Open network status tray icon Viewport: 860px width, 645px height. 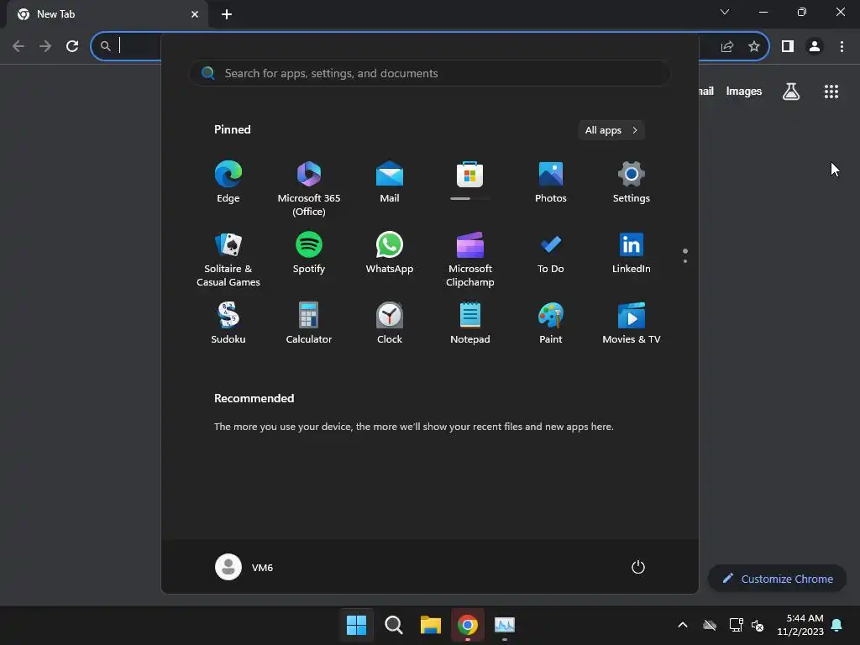point(736,625)
